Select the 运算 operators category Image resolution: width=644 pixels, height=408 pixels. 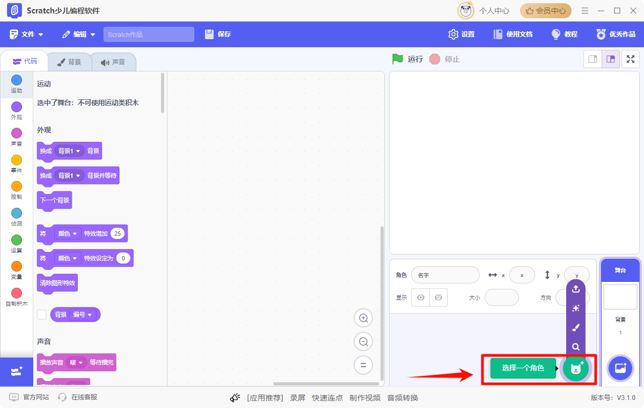(x=17, y=244)
